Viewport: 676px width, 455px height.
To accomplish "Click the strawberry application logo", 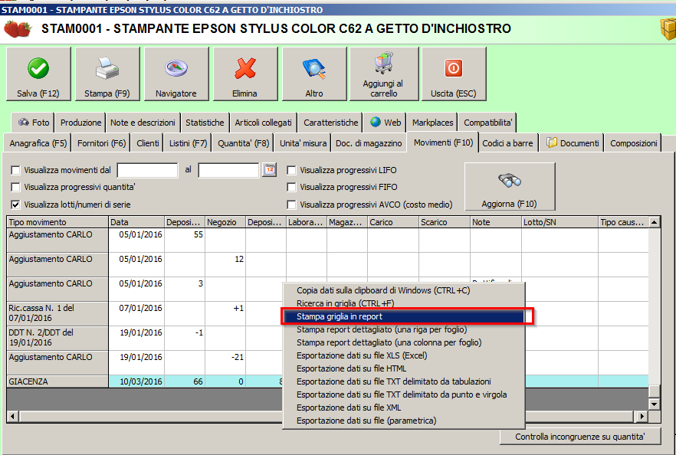I will (17, 29).
